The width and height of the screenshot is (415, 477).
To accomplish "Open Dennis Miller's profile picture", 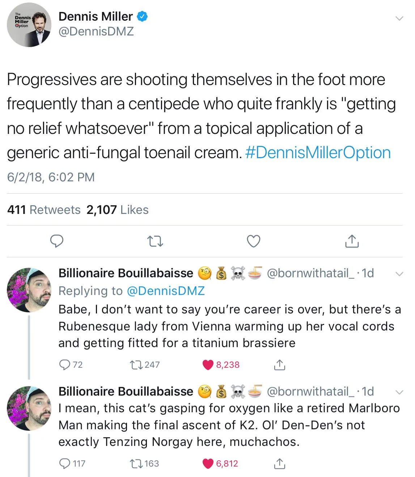I will pyautogui.click(x=29, y=25).
